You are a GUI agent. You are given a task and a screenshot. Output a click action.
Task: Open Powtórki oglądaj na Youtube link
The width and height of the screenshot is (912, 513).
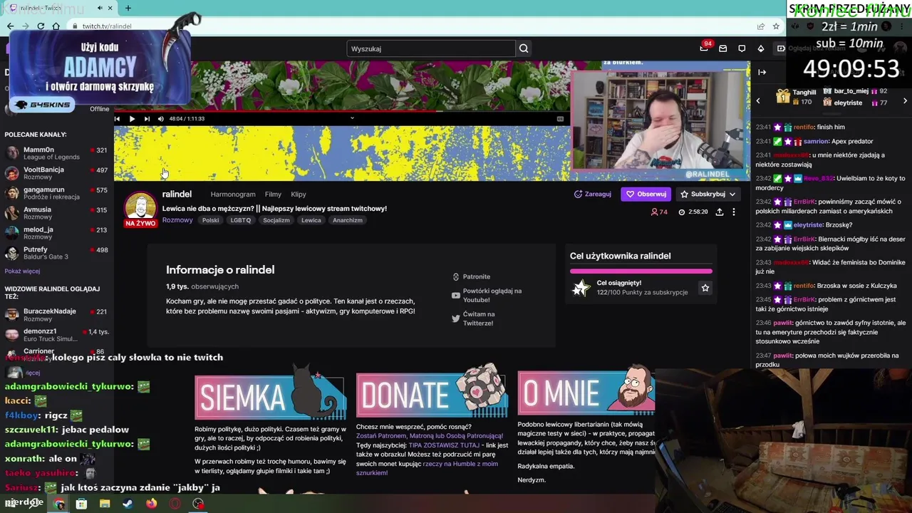[487, 295]
